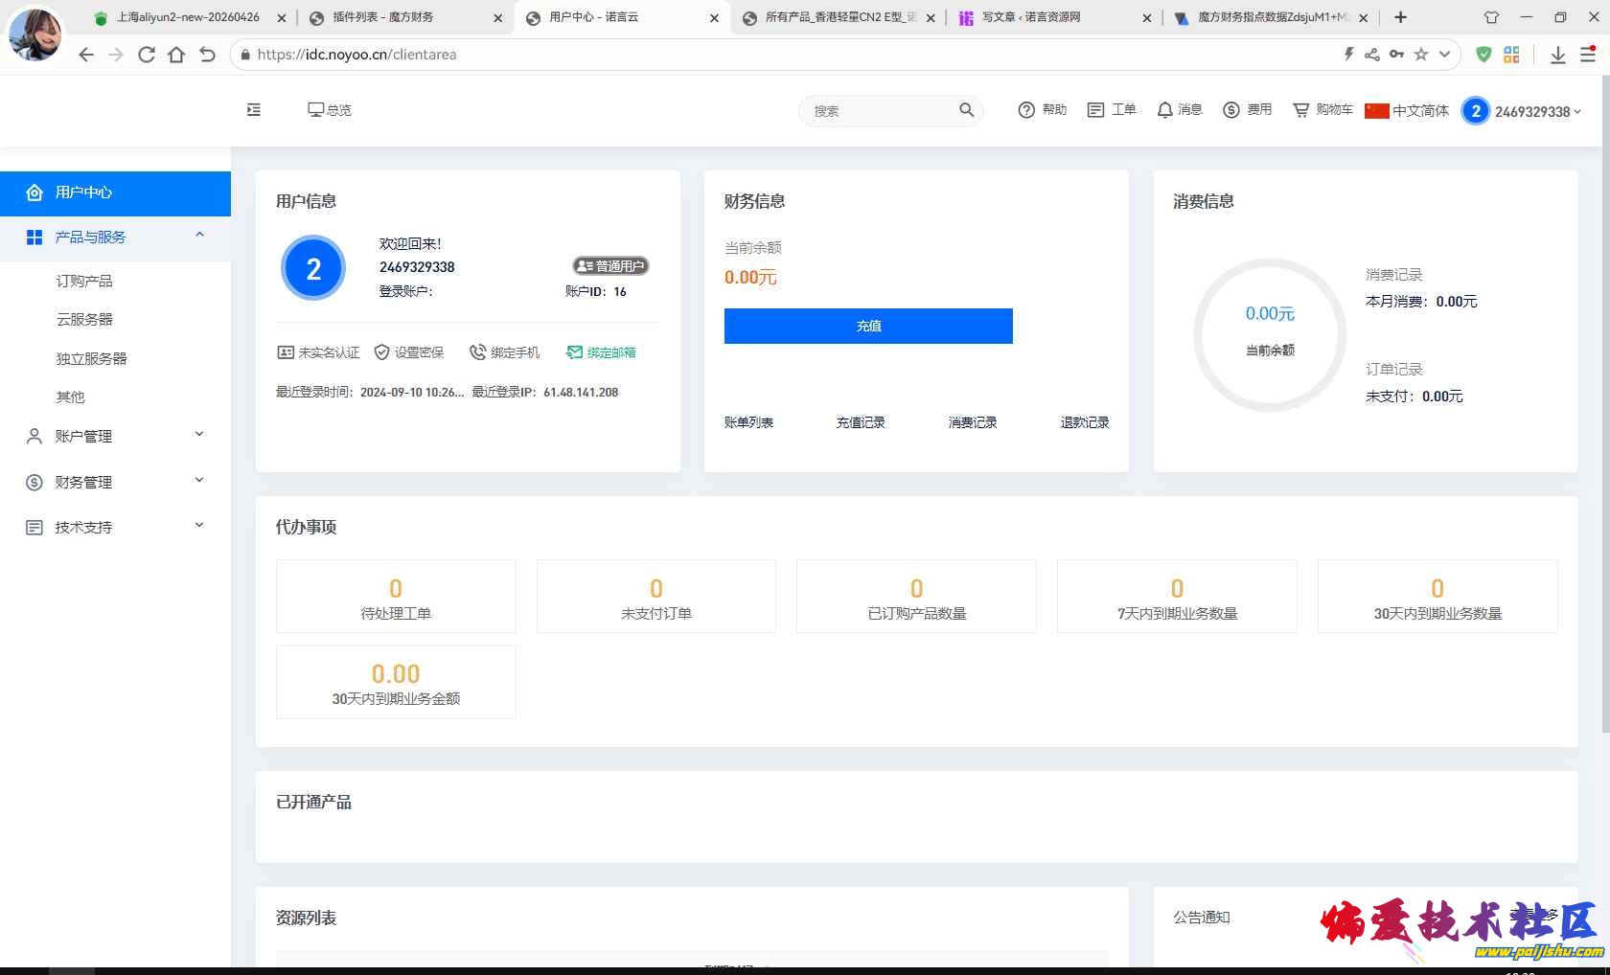Switch to the 插件列表 - 魔方财务 browser tab
This screenshot has width=1610, height=975.
(x=399, y=17)
